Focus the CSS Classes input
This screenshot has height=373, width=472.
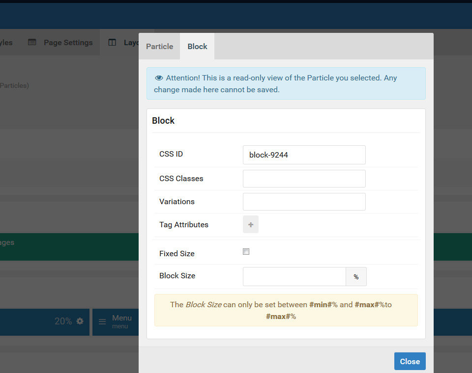tap(304, 179)
